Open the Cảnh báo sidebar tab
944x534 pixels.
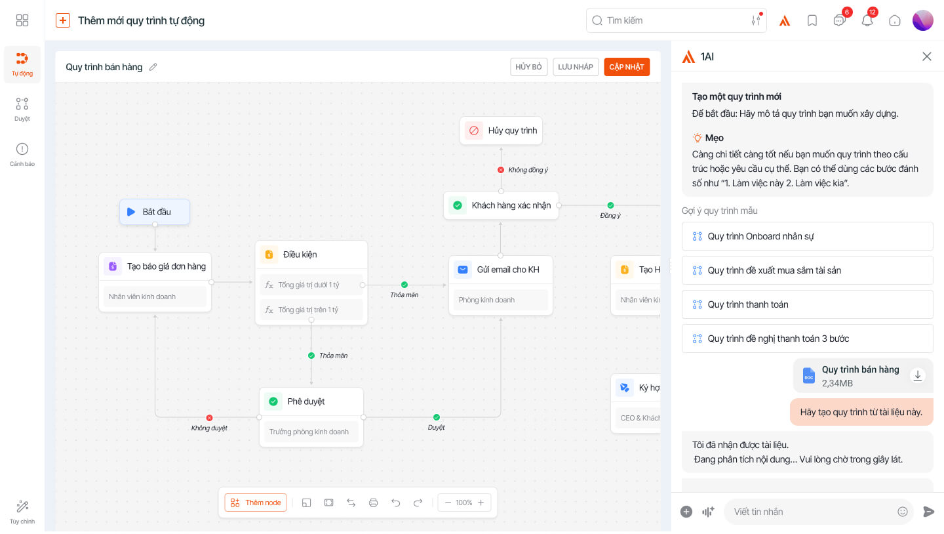click(22, 154)
